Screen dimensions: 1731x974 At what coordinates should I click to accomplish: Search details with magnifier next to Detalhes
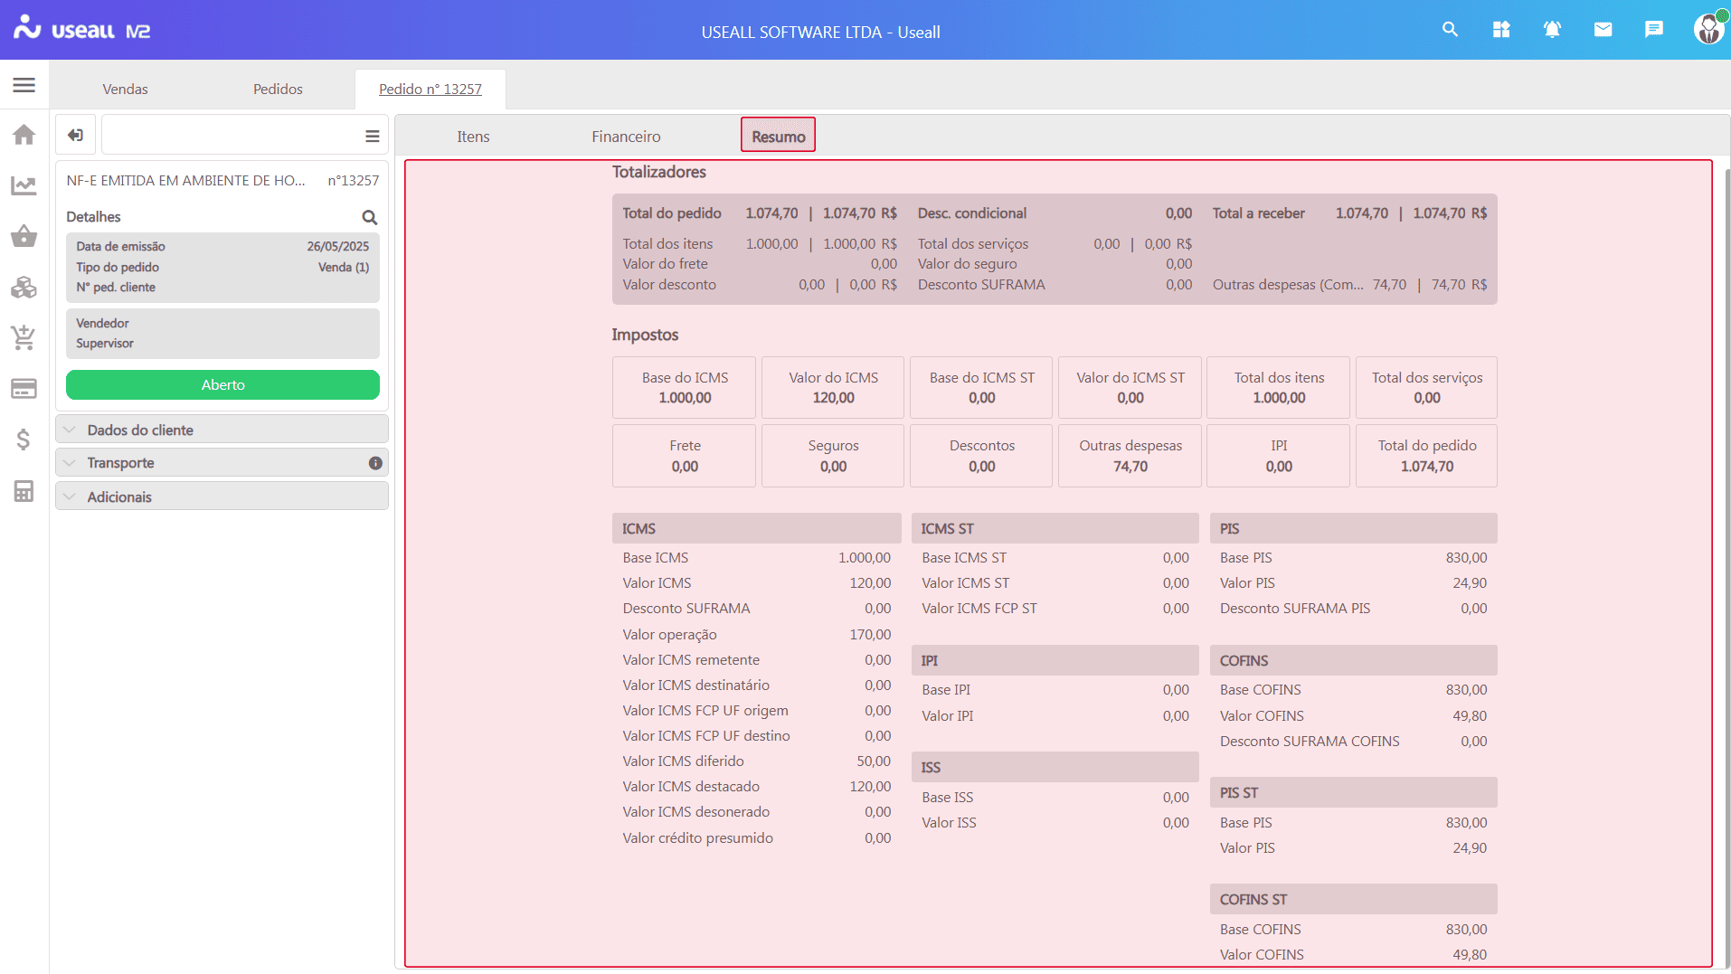369,217
